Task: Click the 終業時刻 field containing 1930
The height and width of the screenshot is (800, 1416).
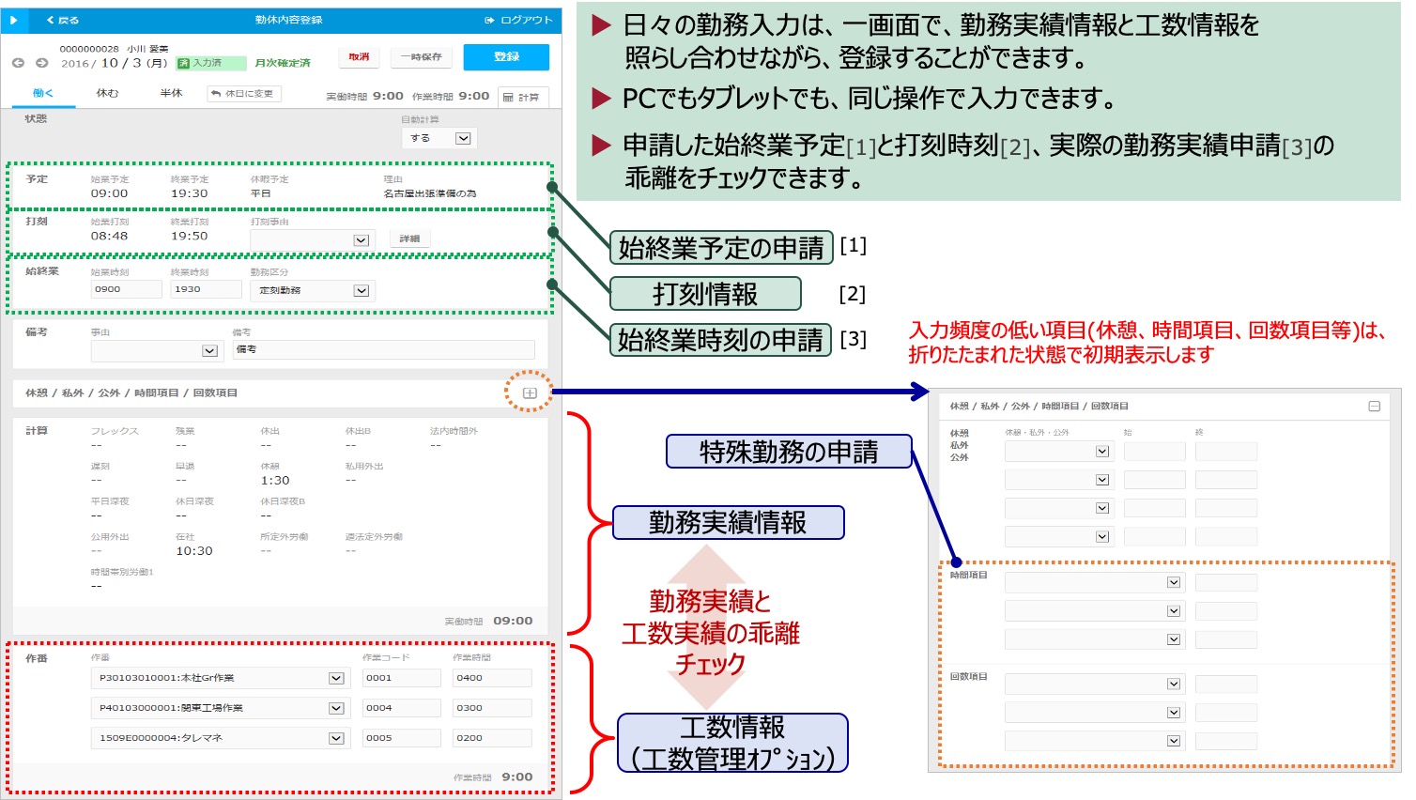Action: point(206,289)
